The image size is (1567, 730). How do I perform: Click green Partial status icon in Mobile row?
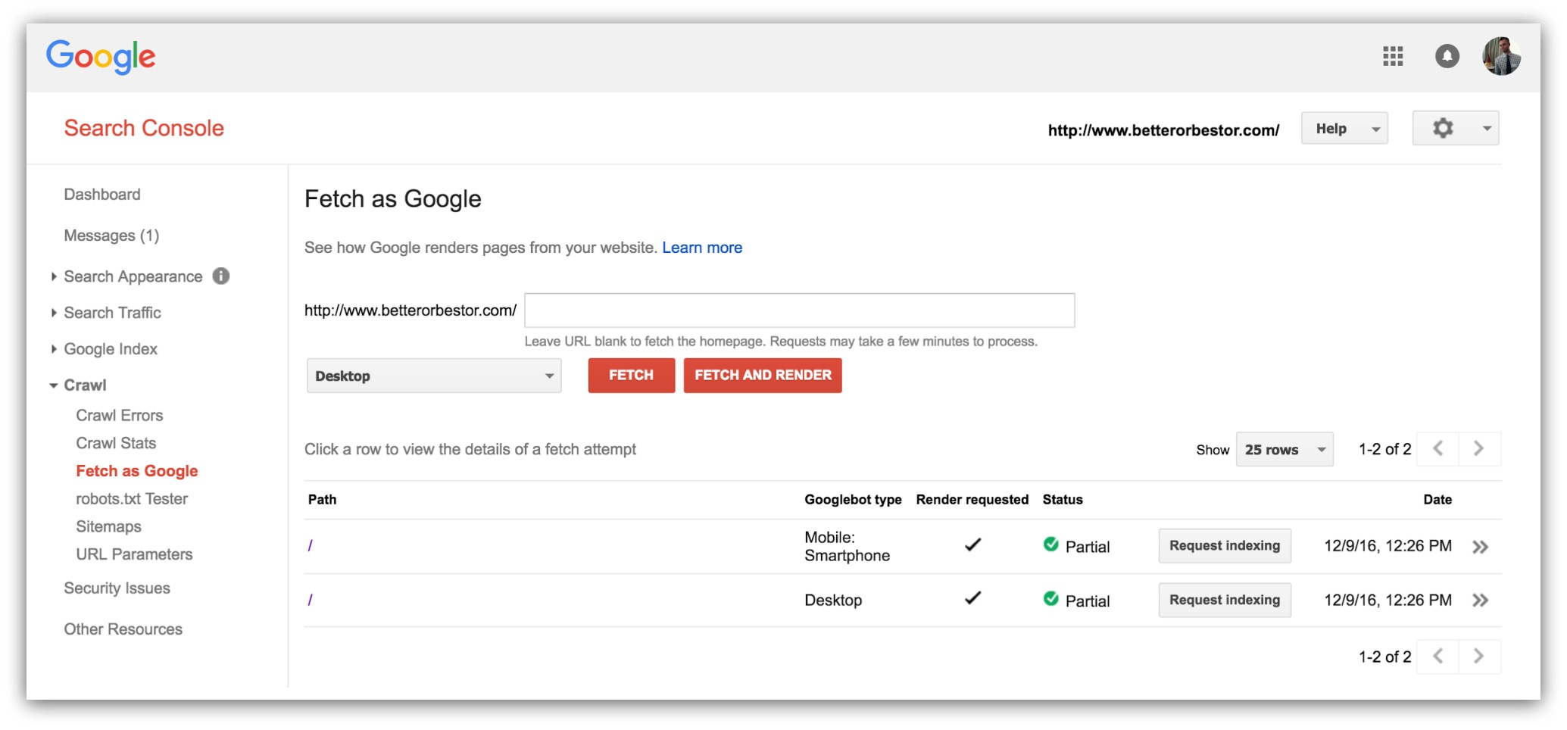(1050, 544)
